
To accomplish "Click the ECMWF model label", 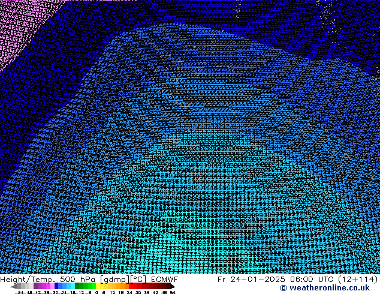I will pos(165,280).
